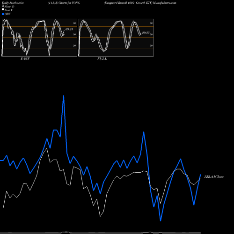Click the 59.53 value in the FULL chart
This screenshot has height=234, width=234.
tap(146, 33)
